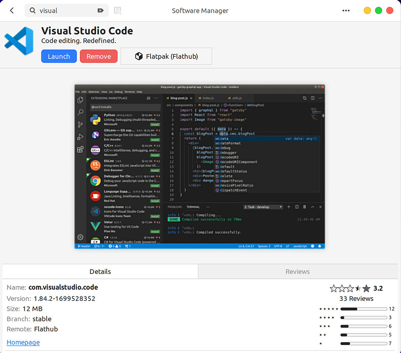401x353 pixels.
Task: Click the three-star rating bar showing 6
Action: tap(364, 326)
